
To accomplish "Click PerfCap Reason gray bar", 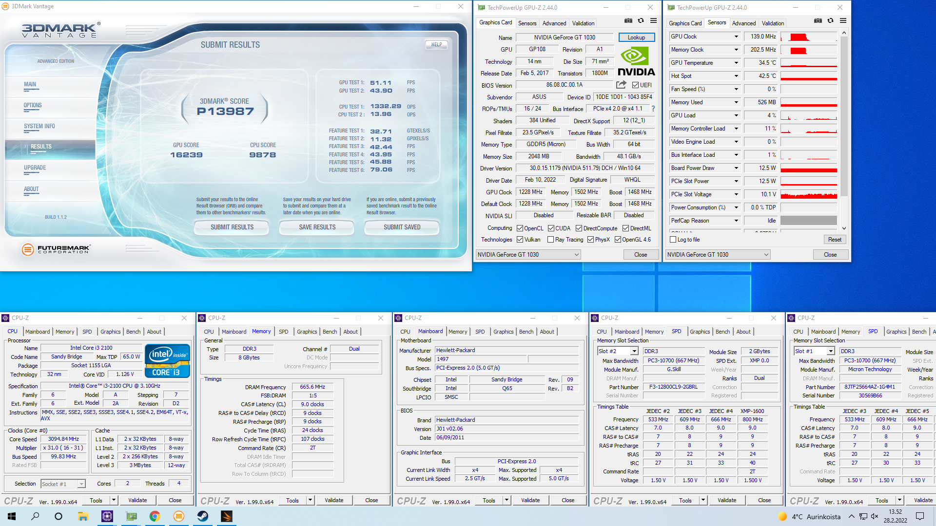I will [x=809, y=221].
